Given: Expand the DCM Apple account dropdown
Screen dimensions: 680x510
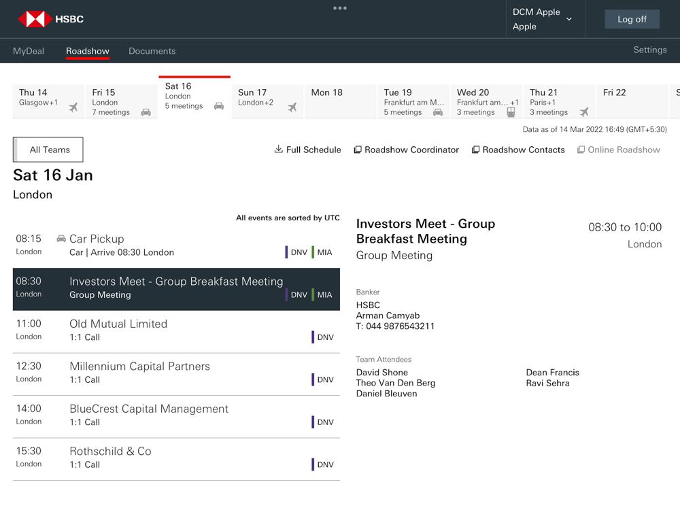Looking at the screenshot, I should 569,19.
